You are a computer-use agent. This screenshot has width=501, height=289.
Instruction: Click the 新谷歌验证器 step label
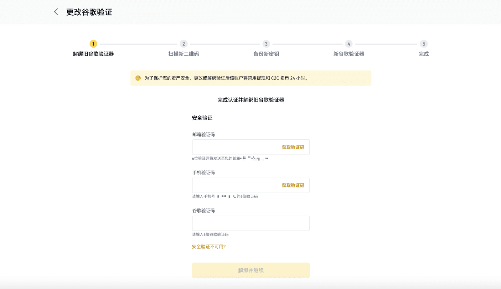[x=349, y=54]
